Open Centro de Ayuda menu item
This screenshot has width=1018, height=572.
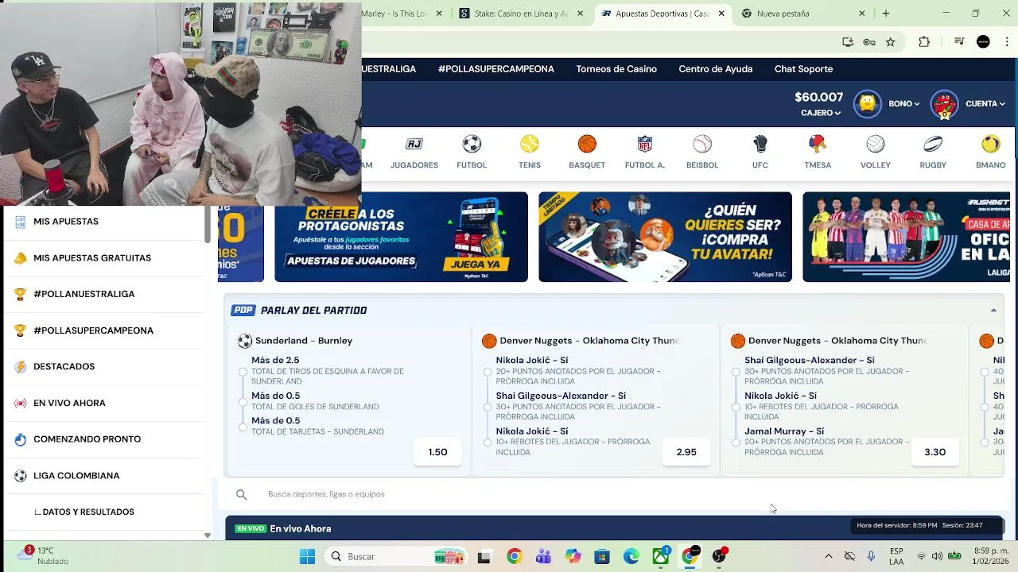coord(716,69)
